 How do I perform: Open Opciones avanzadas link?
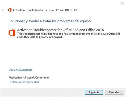pos(20,70)
